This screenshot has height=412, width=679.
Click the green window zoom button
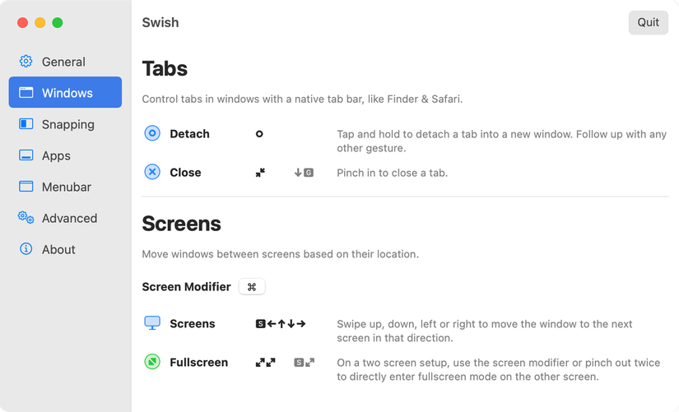58,23
